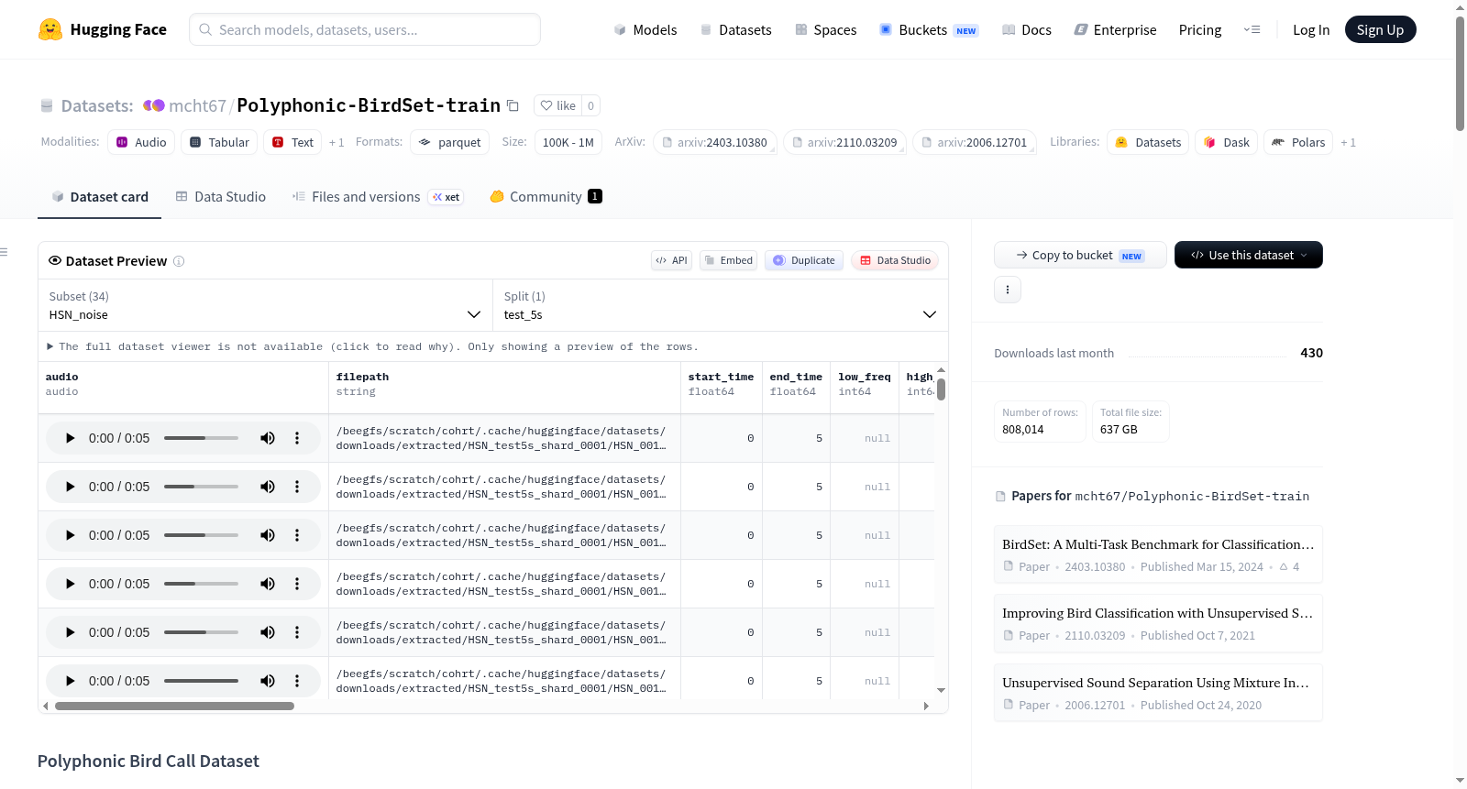Play audio in the last visible preview row

pos(70,681)
